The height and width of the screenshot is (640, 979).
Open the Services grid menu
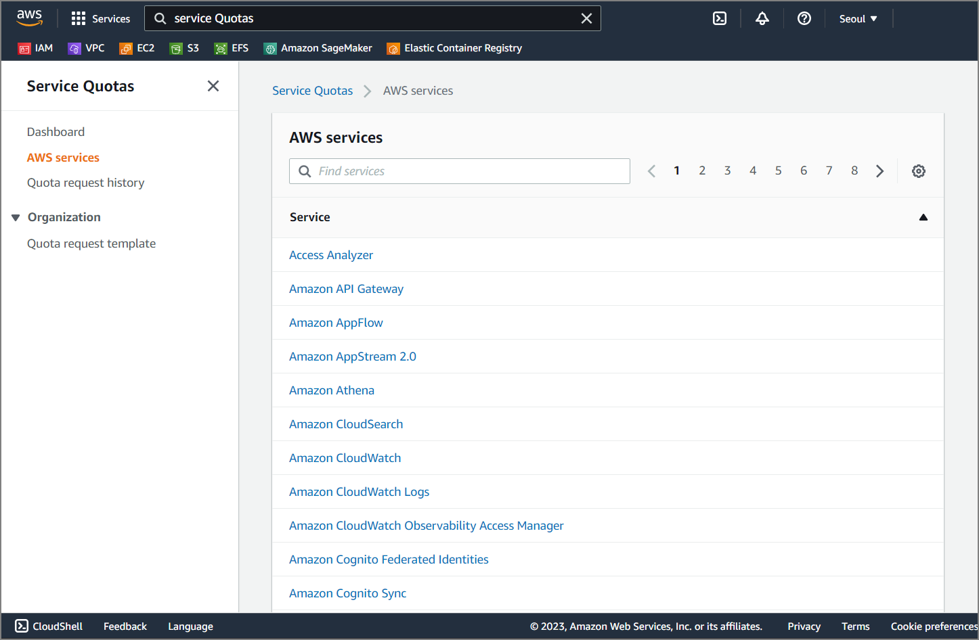(x=100, y=19)
